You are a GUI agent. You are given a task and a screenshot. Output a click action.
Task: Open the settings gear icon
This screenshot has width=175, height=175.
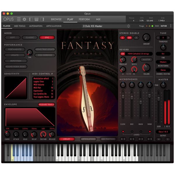[24, 19]
